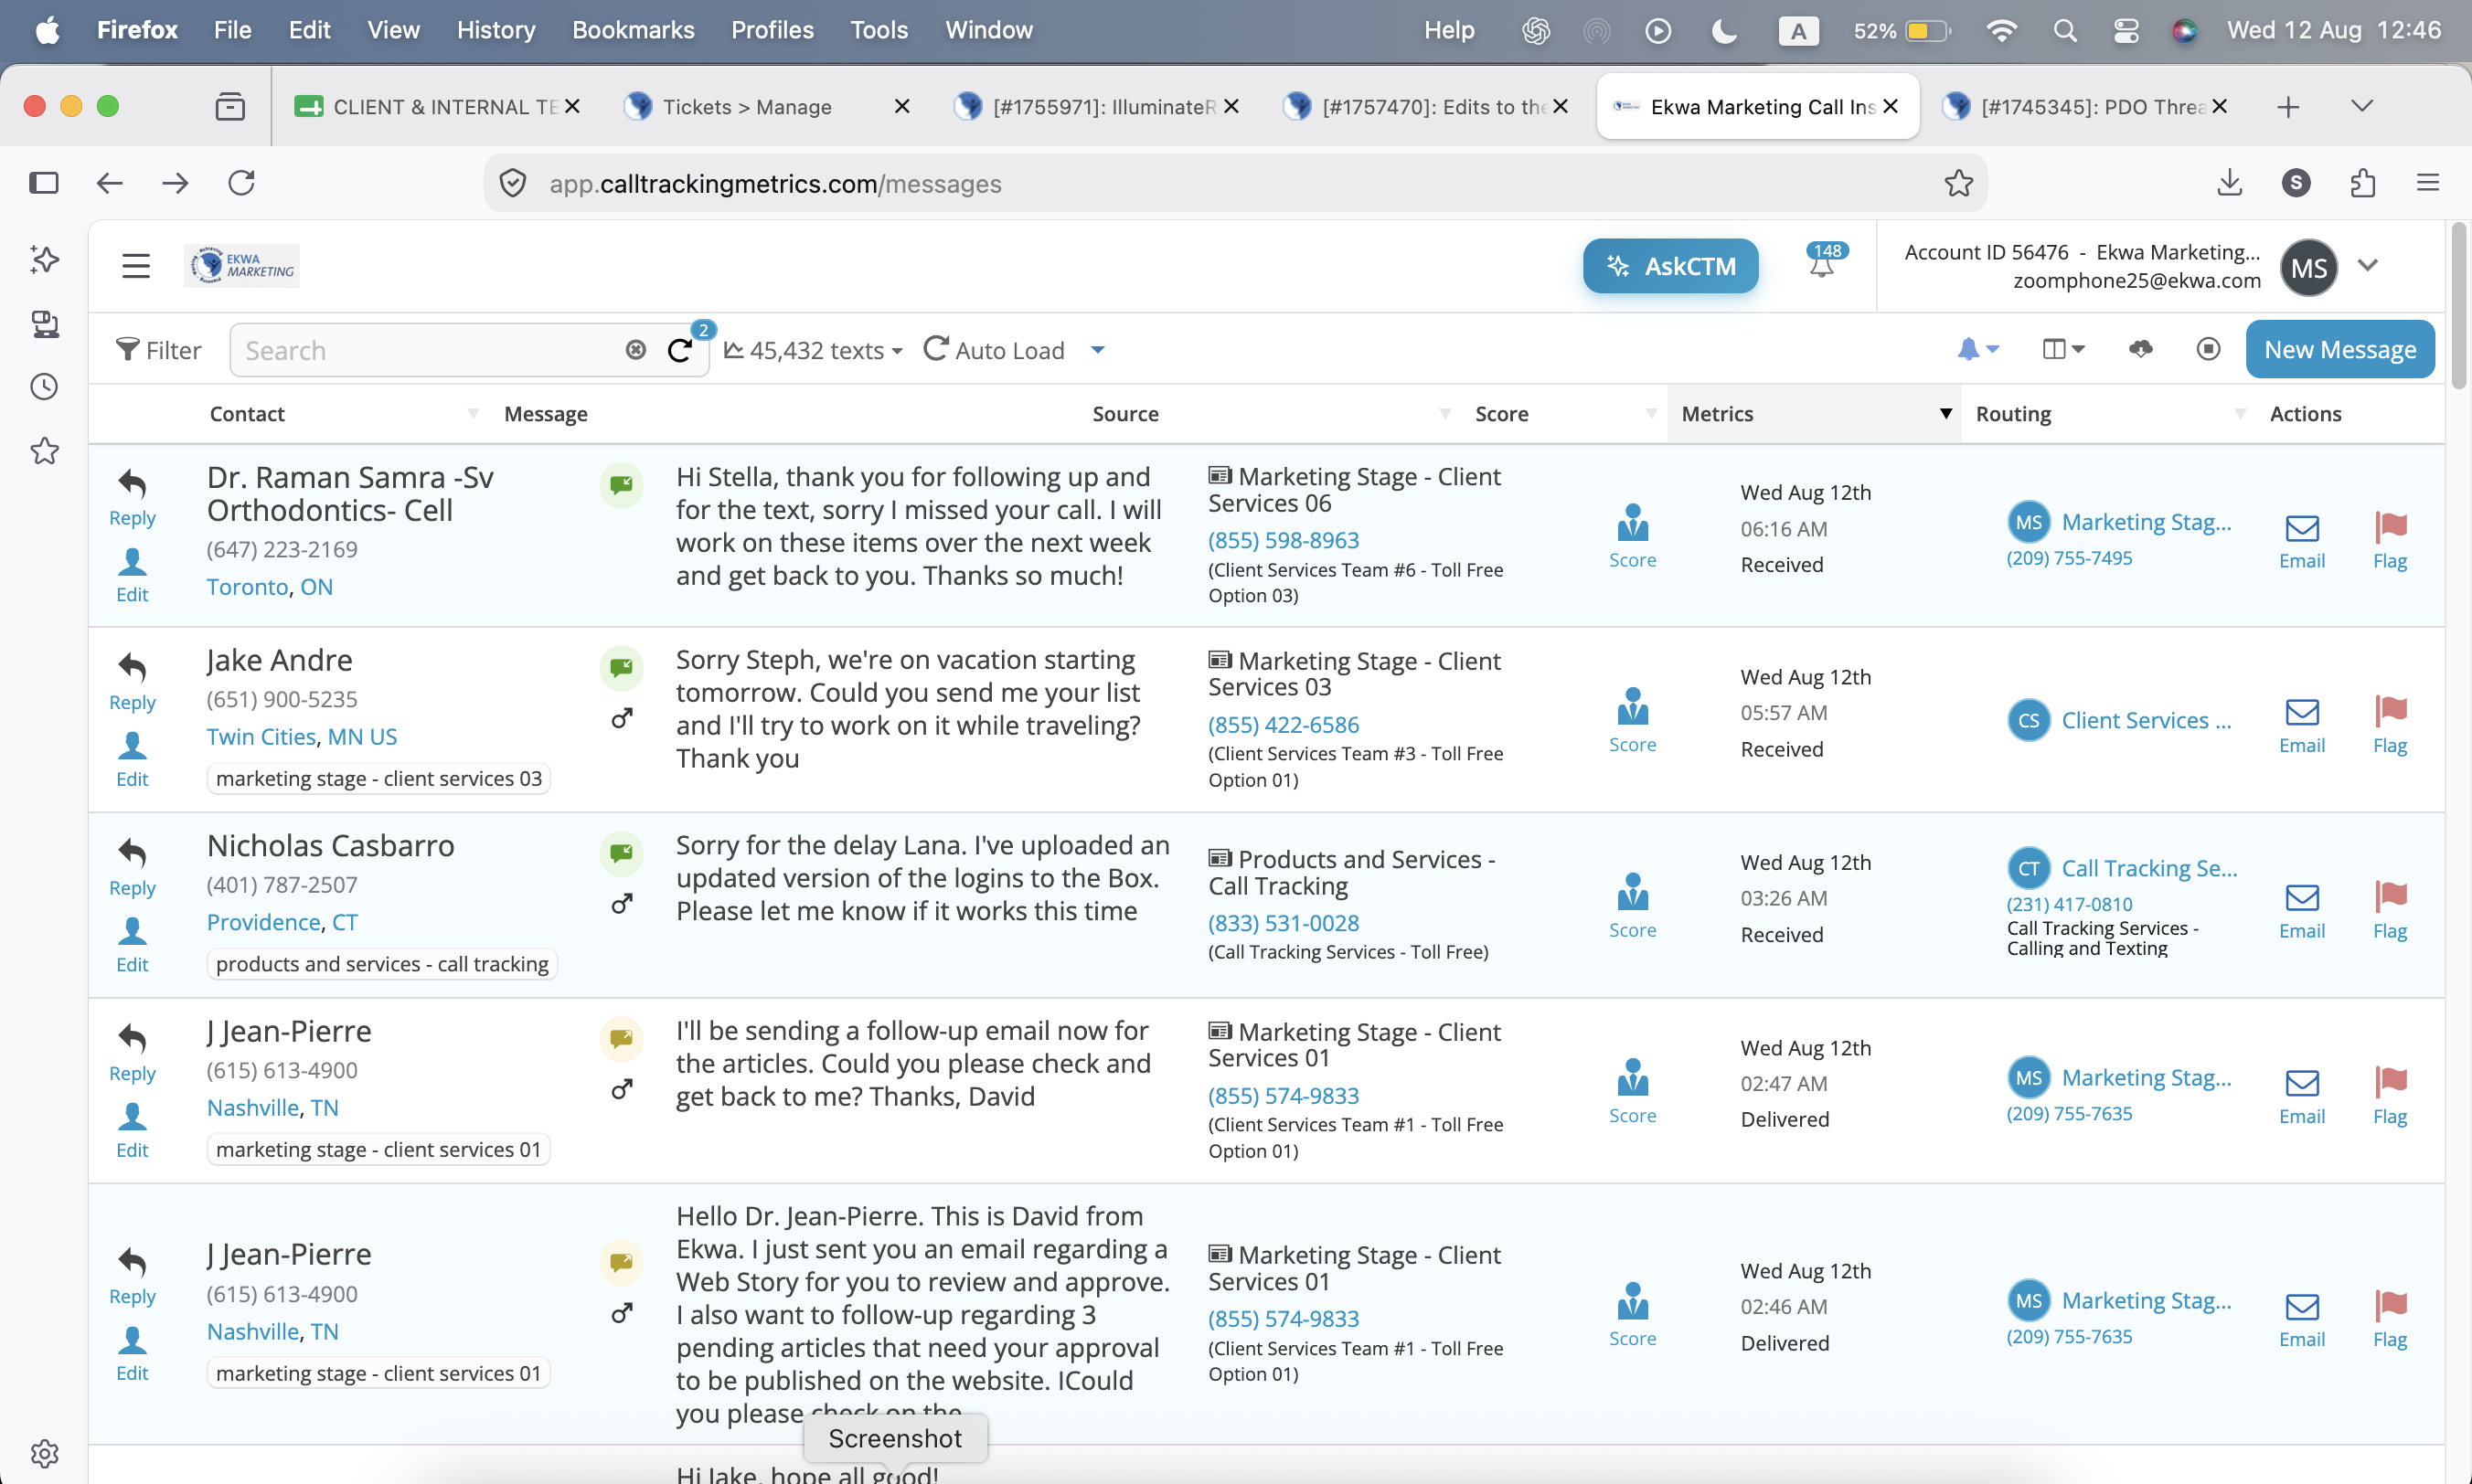This screenshot has height=1484, width=2472.
Task: Open the notifications bell with 148 badge
Action: (x=1823, y=262)
